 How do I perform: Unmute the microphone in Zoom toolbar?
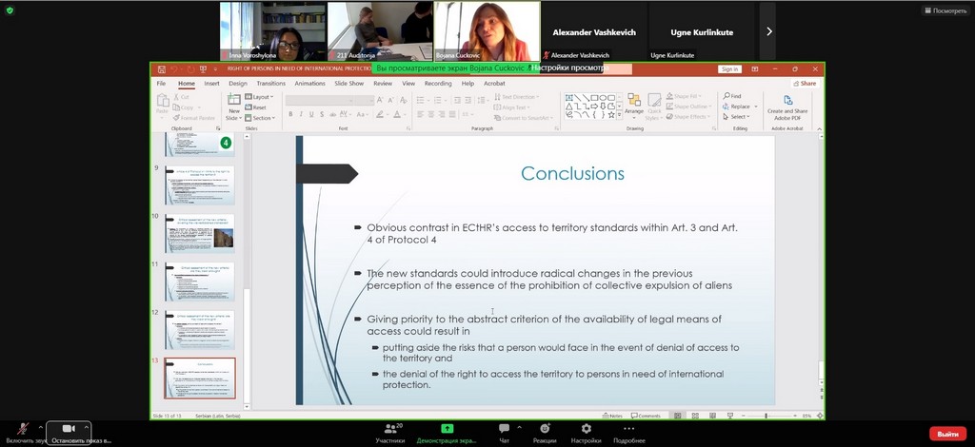[22, 430]
